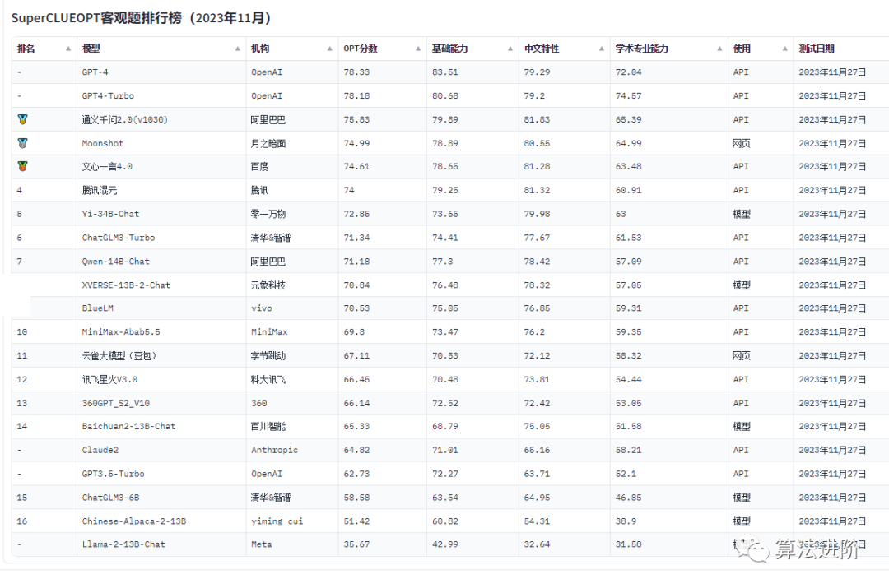The width and height of the screenshot is (889, 588).
Task: Select the 360GPT_S2_V10 model cell
Action: pos(161,403)
